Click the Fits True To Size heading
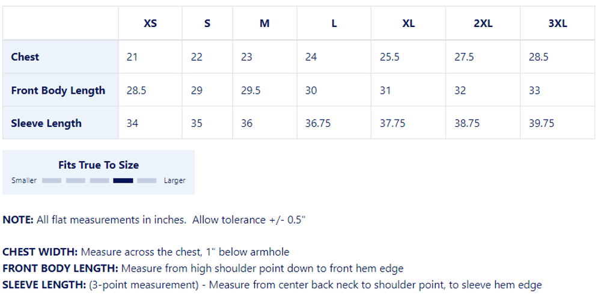The width and height of the screenshot is (601, 295). coord(99,165)
